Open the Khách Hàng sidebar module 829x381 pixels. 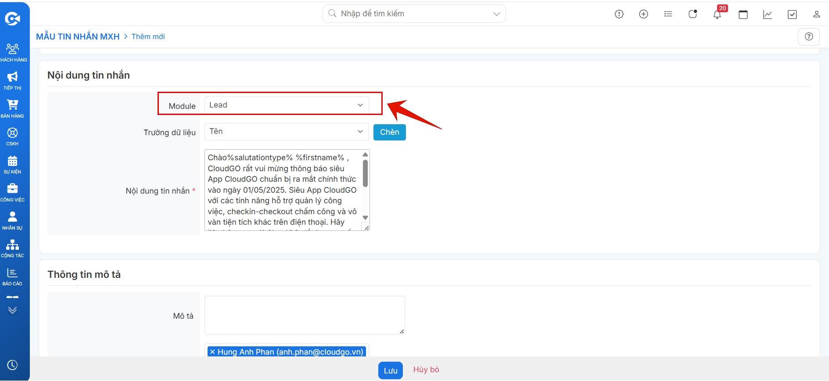(x=13, y=52)
